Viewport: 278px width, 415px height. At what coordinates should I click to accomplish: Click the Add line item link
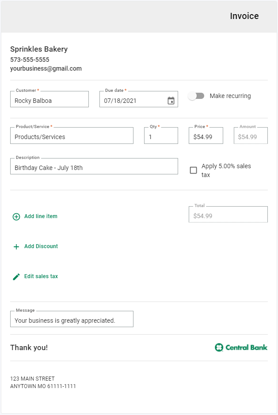click(41, 216)
